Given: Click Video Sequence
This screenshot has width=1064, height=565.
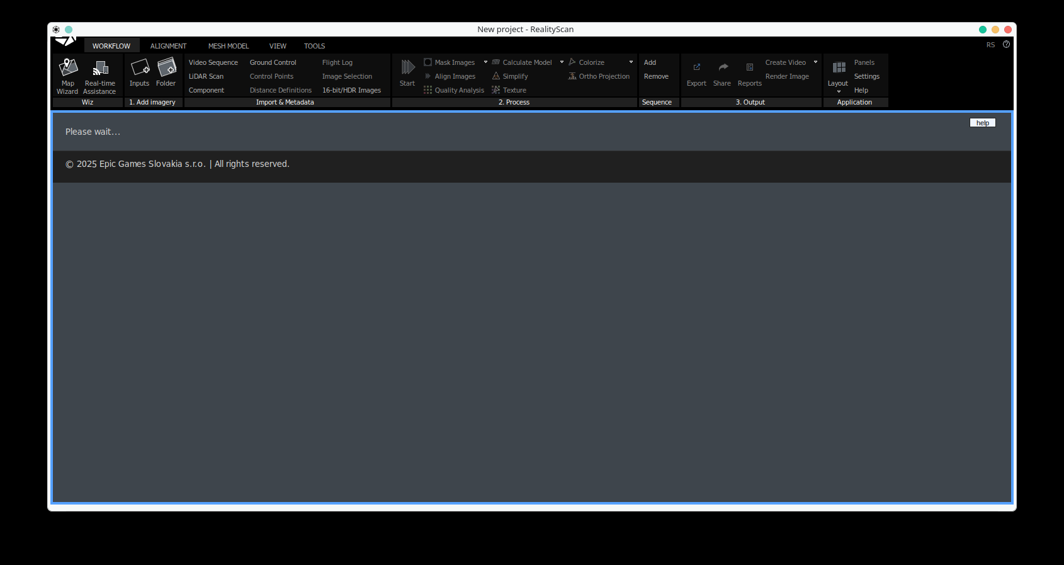Looking at the screenshot, I should click(213, 62).
